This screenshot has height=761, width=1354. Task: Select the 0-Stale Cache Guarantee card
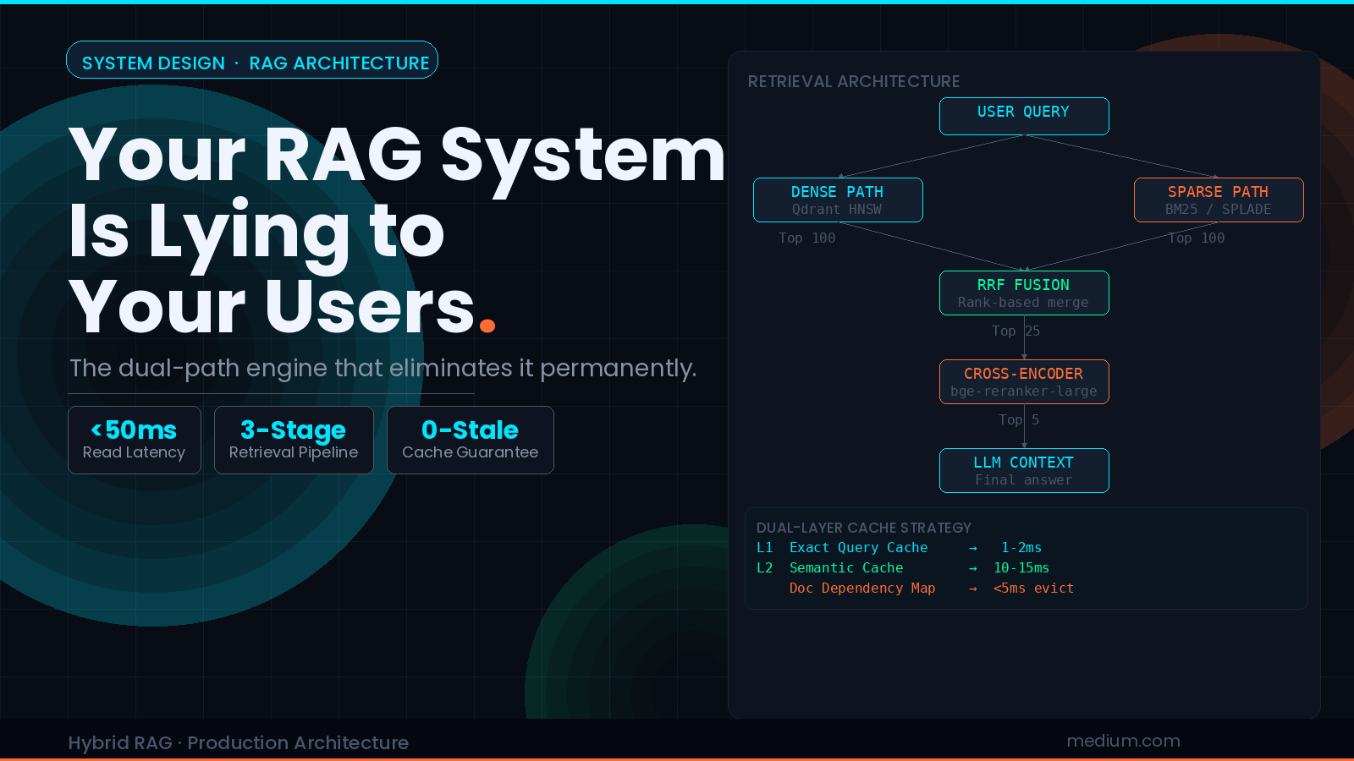[x=471, y=441]
